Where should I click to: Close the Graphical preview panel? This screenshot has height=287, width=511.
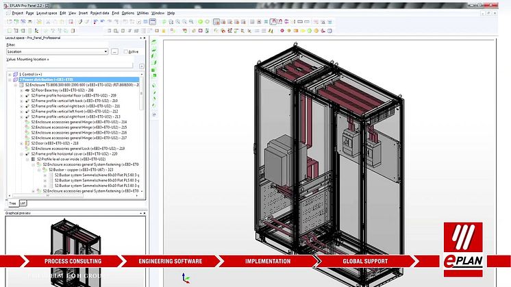[145, 213]
